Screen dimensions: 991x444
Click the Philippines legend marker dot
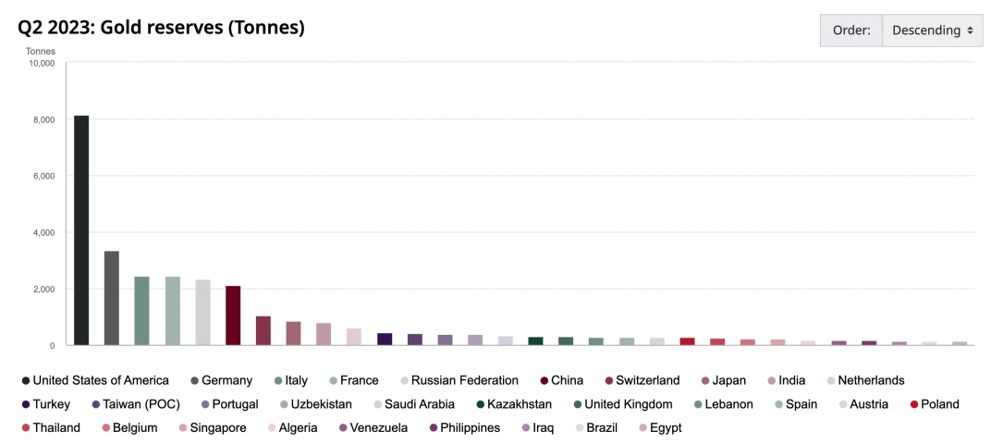point(433,428)
